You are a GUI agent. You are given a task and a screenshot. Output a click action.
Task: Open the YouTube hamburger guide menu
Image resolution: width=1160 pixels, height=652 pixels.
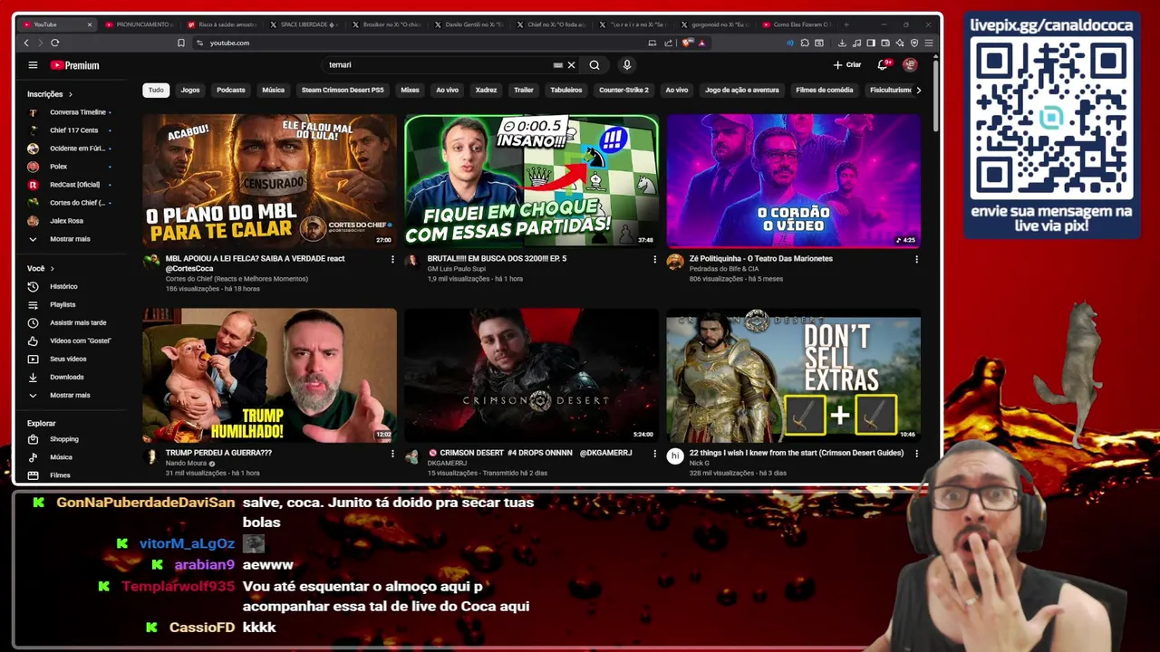(x=33, y=65)
